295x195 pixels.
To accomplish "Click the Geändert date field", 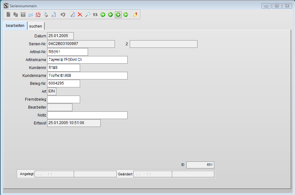I will [153, 174].
